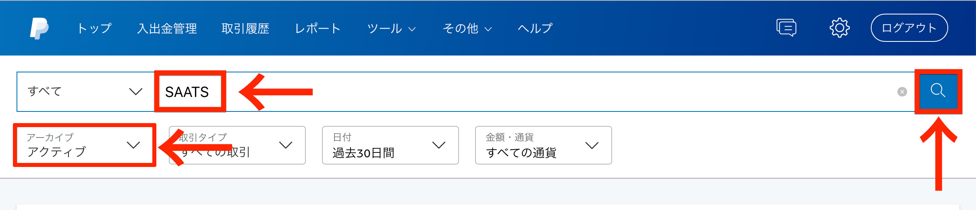The width and height of the screenshot is (976, 210).
Task: Click the chevron beside ツール
Action: (412, 29)
